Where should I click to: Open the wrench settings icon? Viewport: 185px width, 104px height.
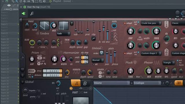pyautogui.click(x=32, y=14)
